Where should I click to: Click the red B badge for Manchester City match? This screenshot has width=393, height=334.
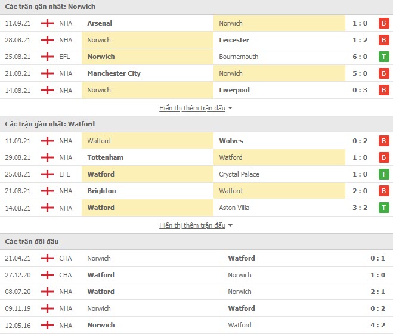click(x=383, y=73)
